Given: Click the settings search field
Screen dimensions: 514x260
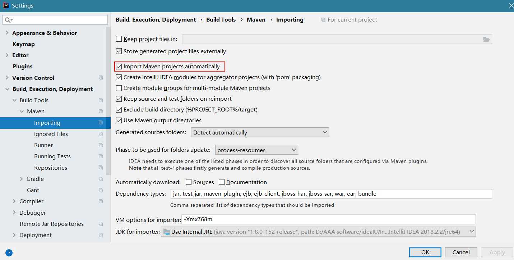Looking at the screenshot, I should click(x=55, y=20).
